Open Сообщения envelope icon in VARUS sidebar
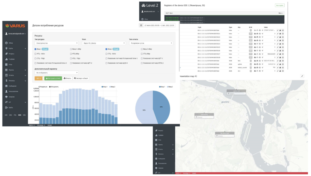311x176 pixels. click(6, 86)
